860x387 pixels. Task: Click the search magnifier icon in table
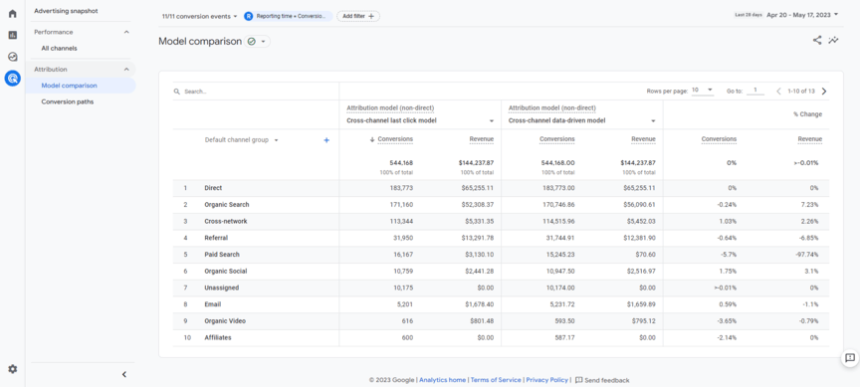click(177, 92)
